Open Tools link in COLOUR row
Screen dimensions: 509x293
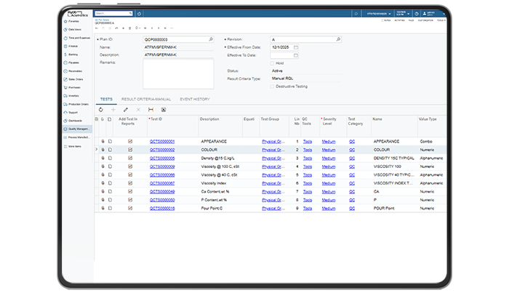point(308,150)
